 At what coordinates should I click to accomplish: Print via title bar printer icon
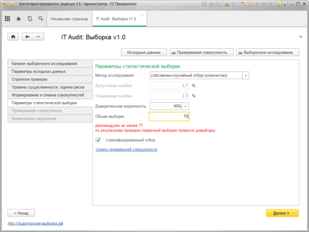(211, 4)
